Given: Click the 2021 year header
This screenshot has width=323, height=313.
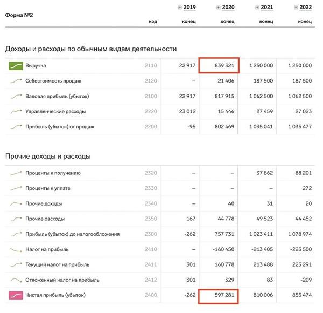Looking at the screenshot, I should (x=267, y=7).
